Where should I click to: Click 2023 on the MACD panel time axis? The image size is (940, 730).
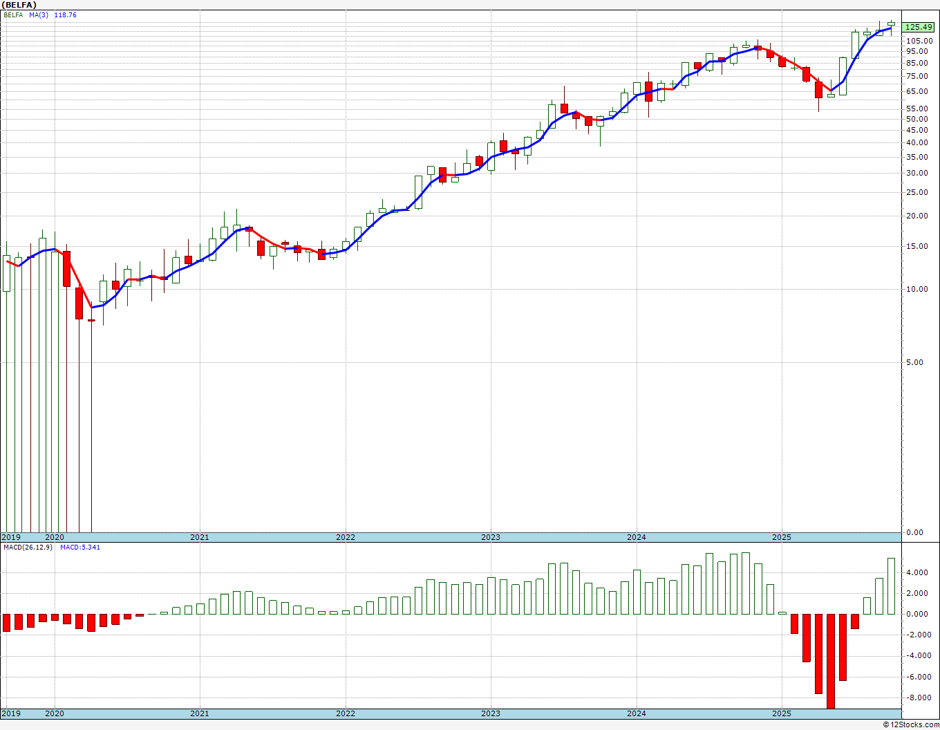(x=491, y=713)
